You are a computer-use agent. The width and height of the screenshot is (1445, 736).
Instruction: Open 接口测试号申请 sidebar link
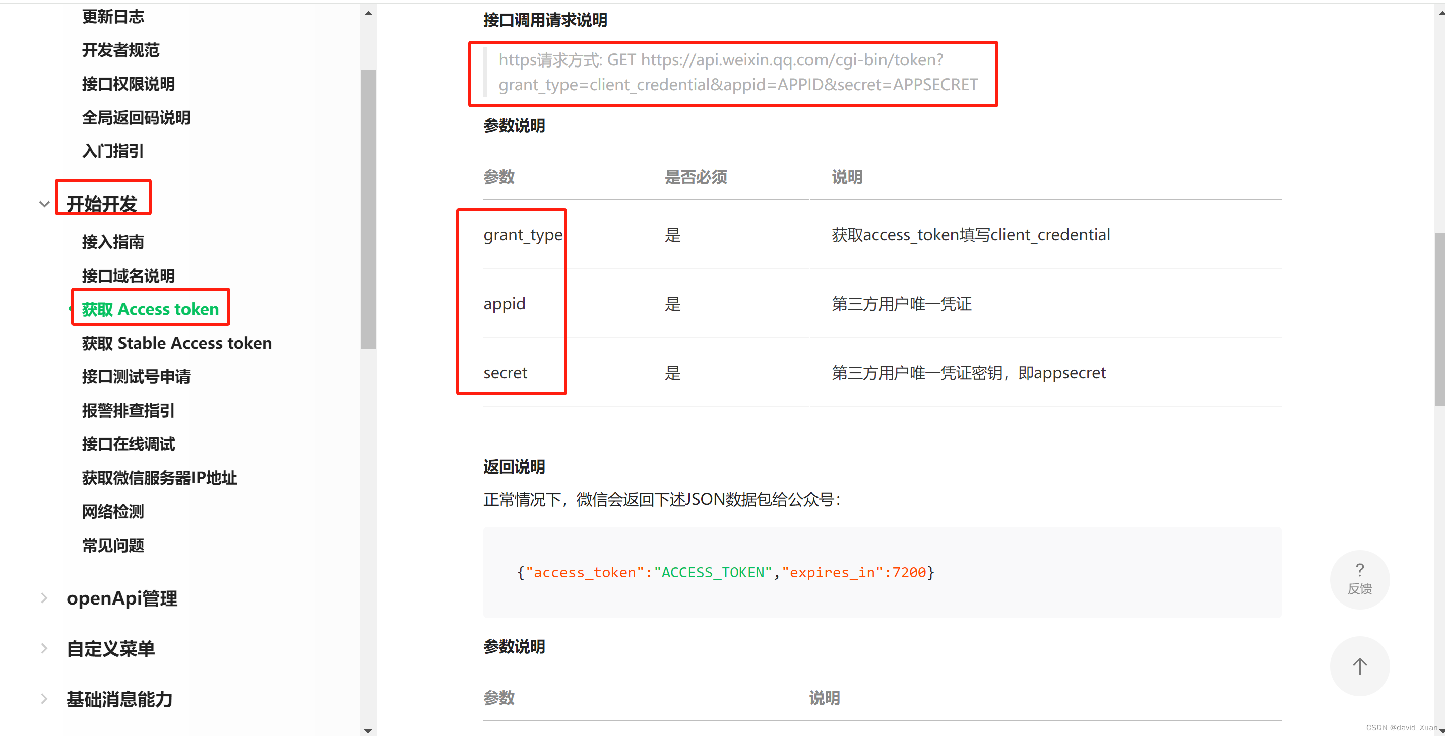[136, 376]
